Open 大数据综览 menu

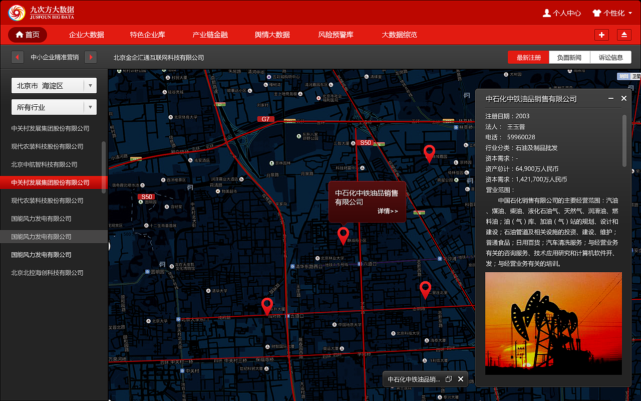tap(399, 35)
